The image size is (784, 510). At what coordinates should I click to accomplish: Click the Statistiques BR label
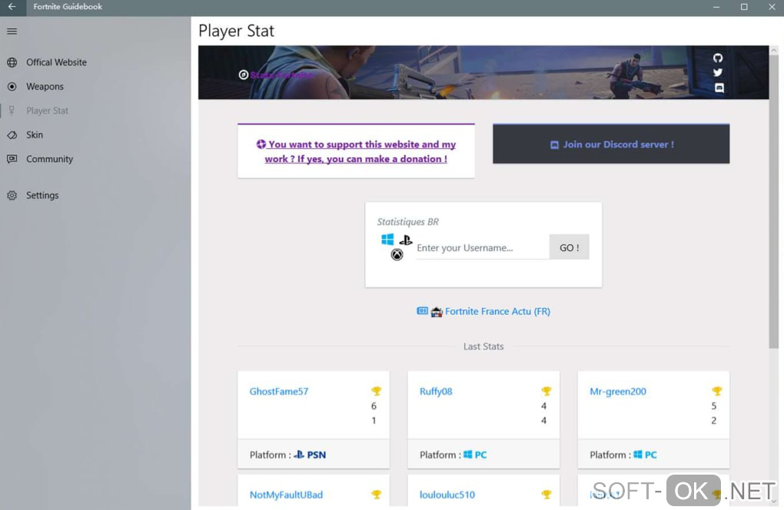click(407, 222)
